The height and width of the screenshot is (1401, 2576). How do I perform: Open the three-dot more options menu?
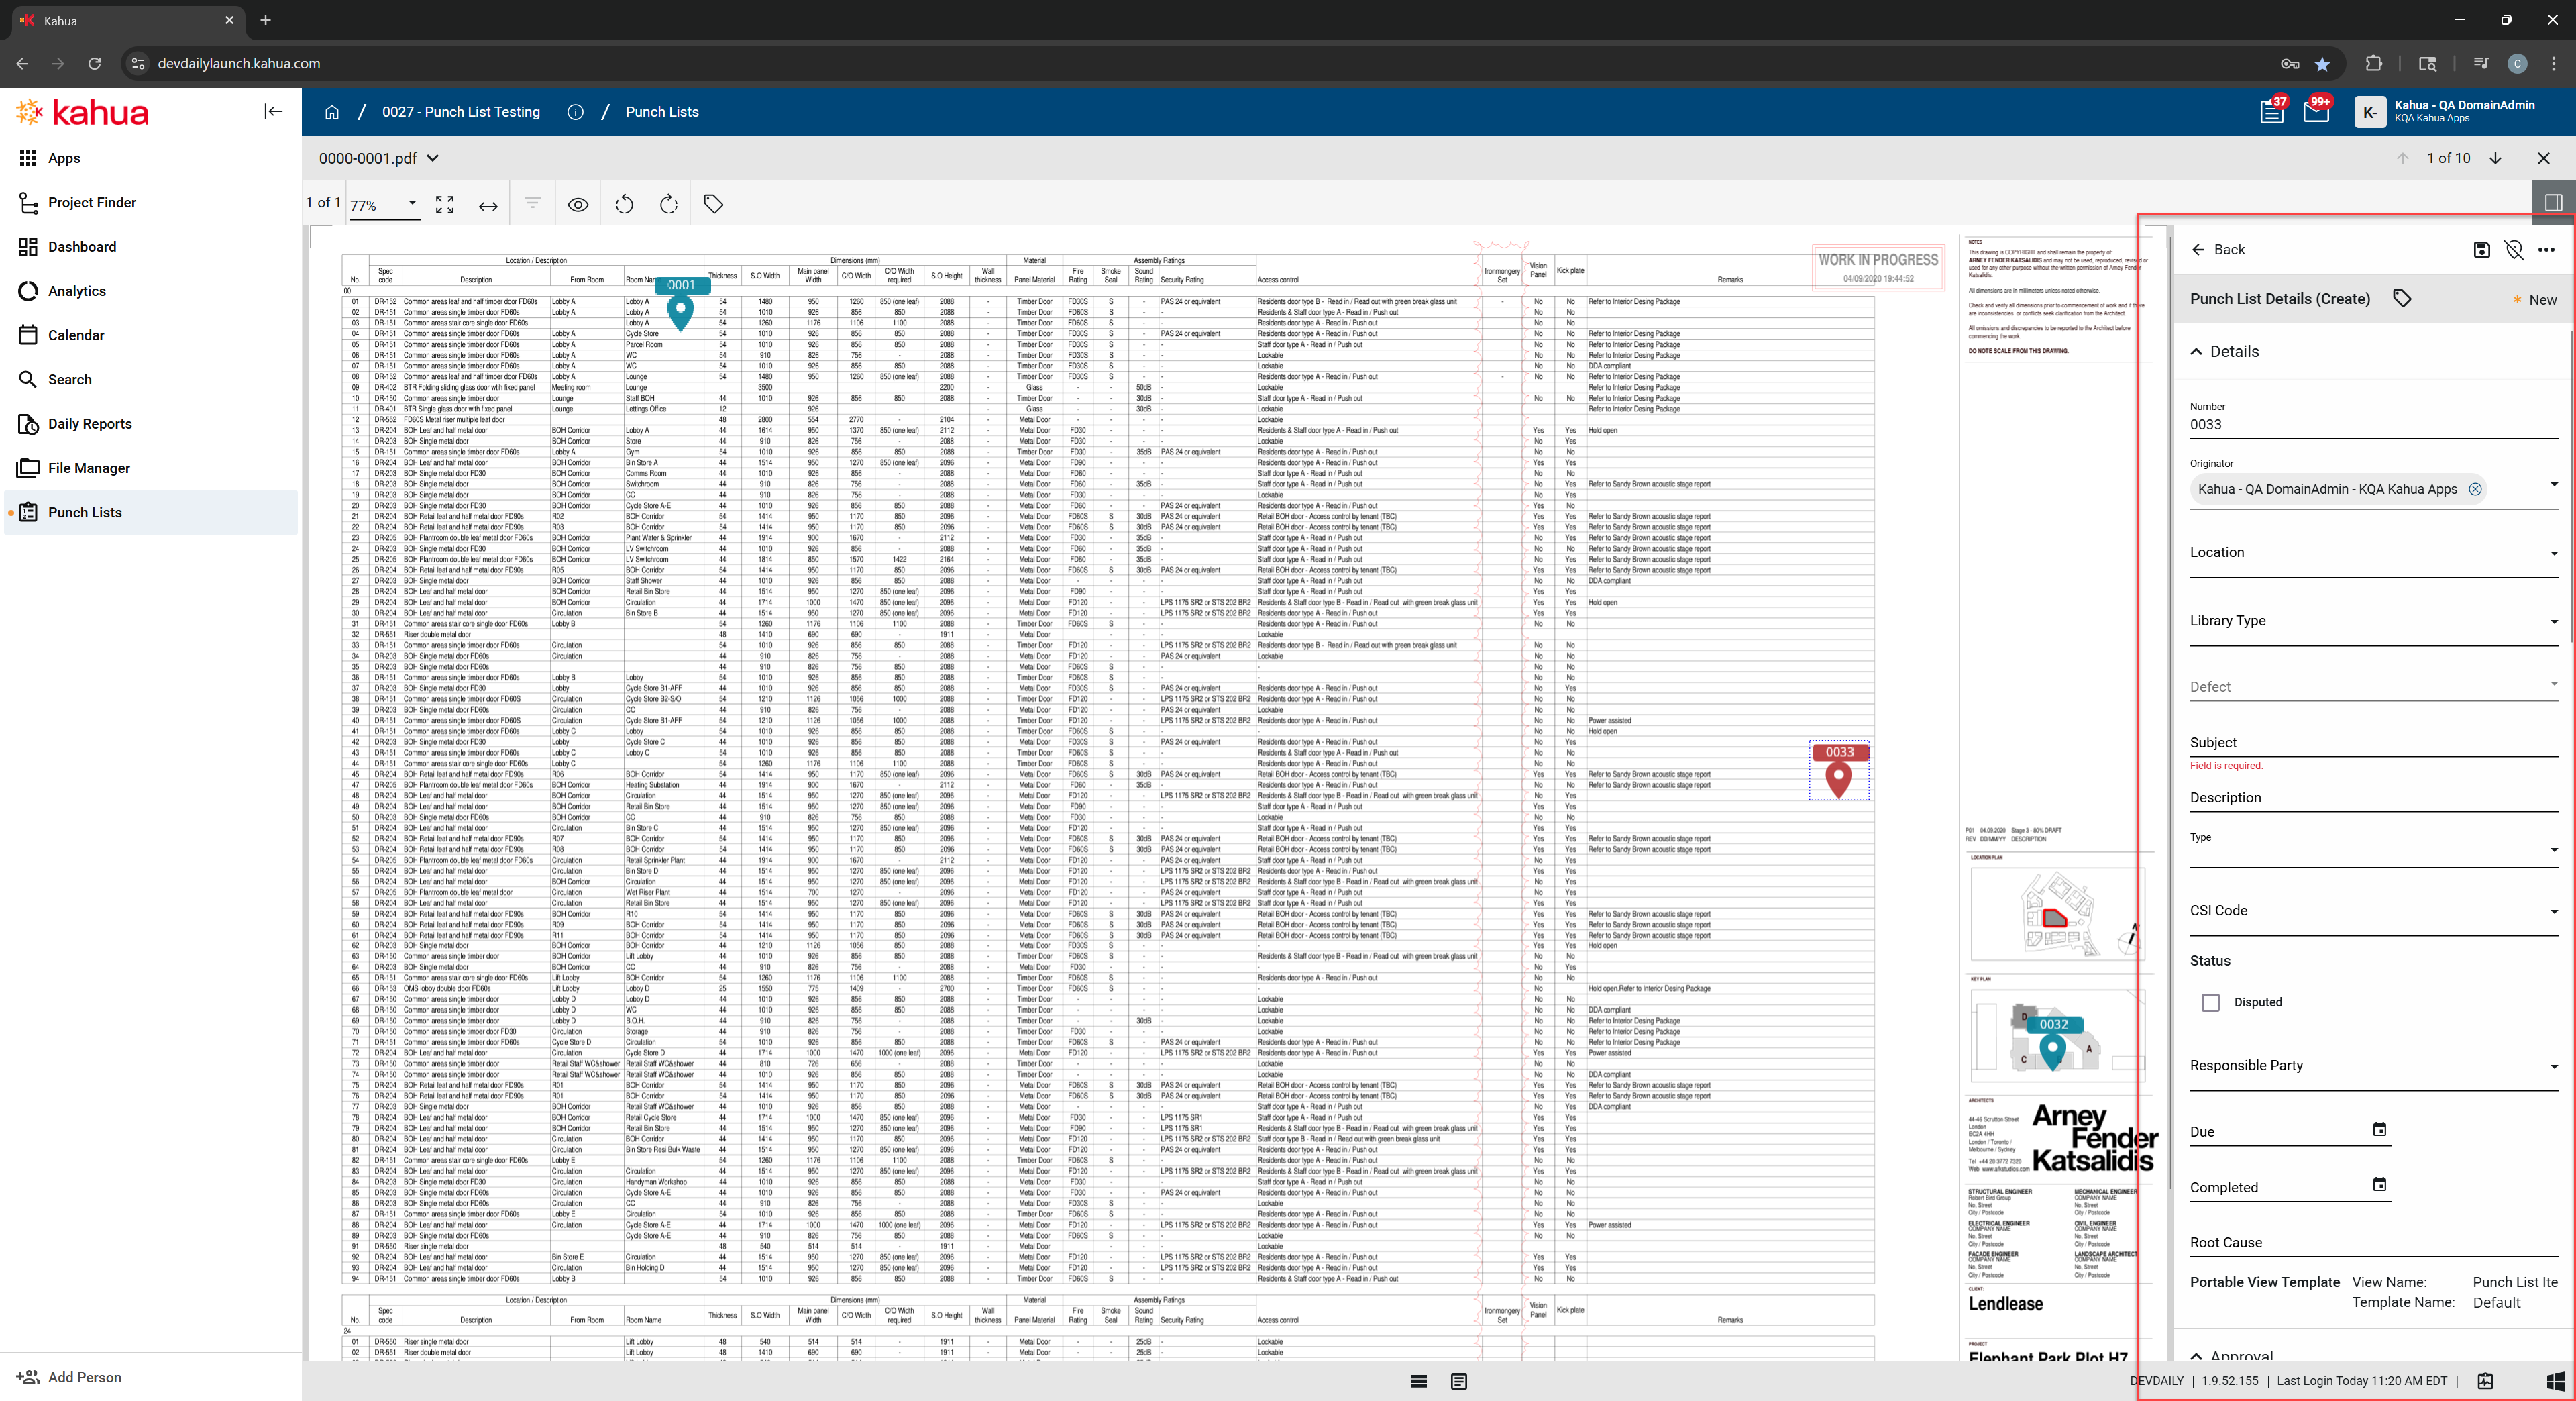point(2546,250)
